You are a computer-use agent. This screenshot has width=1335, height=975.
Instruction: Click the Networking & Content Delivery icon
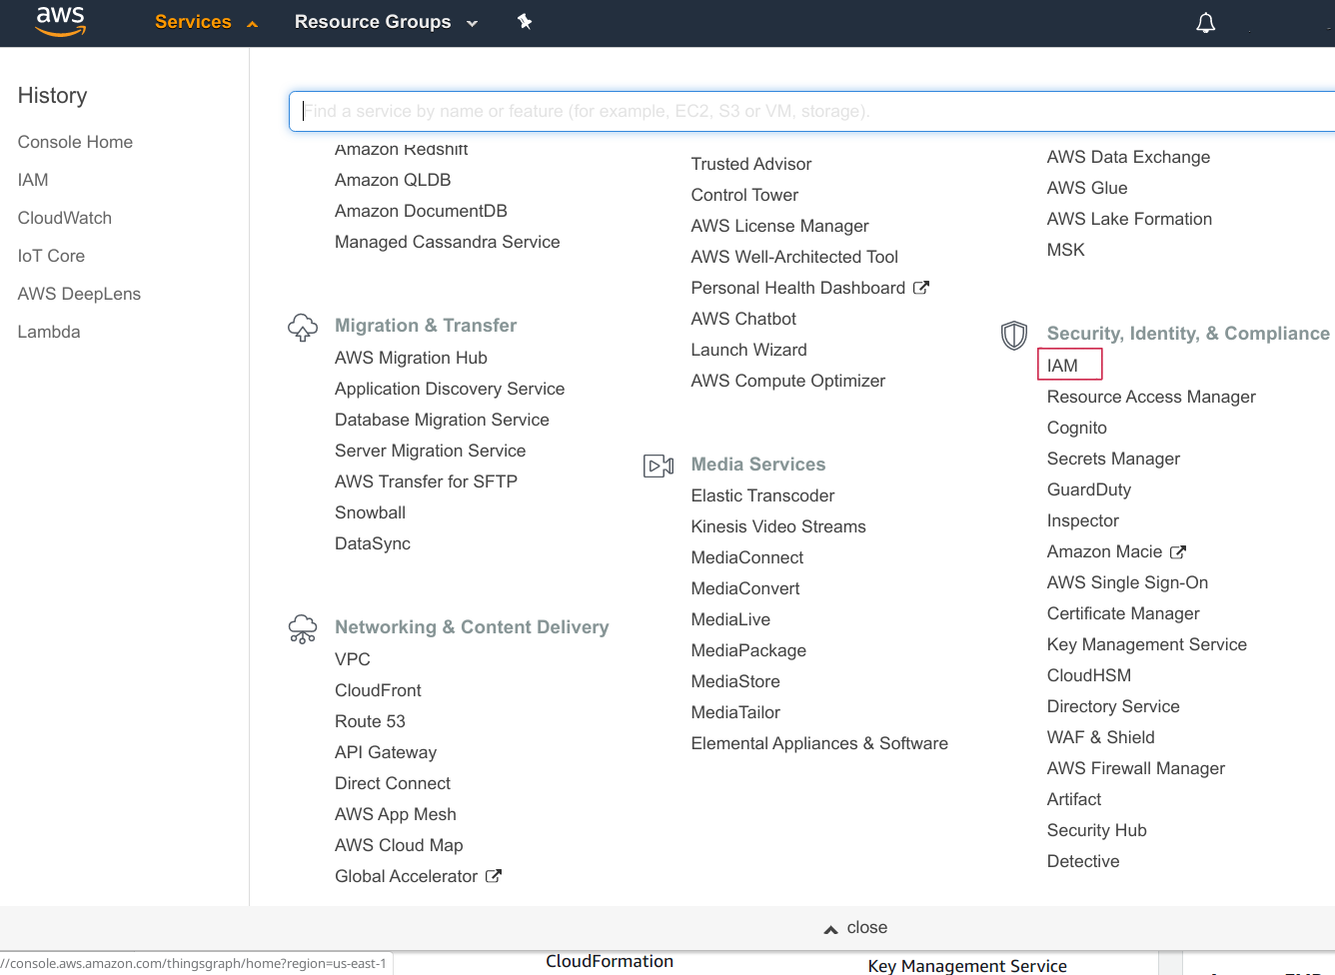(303, 628)
